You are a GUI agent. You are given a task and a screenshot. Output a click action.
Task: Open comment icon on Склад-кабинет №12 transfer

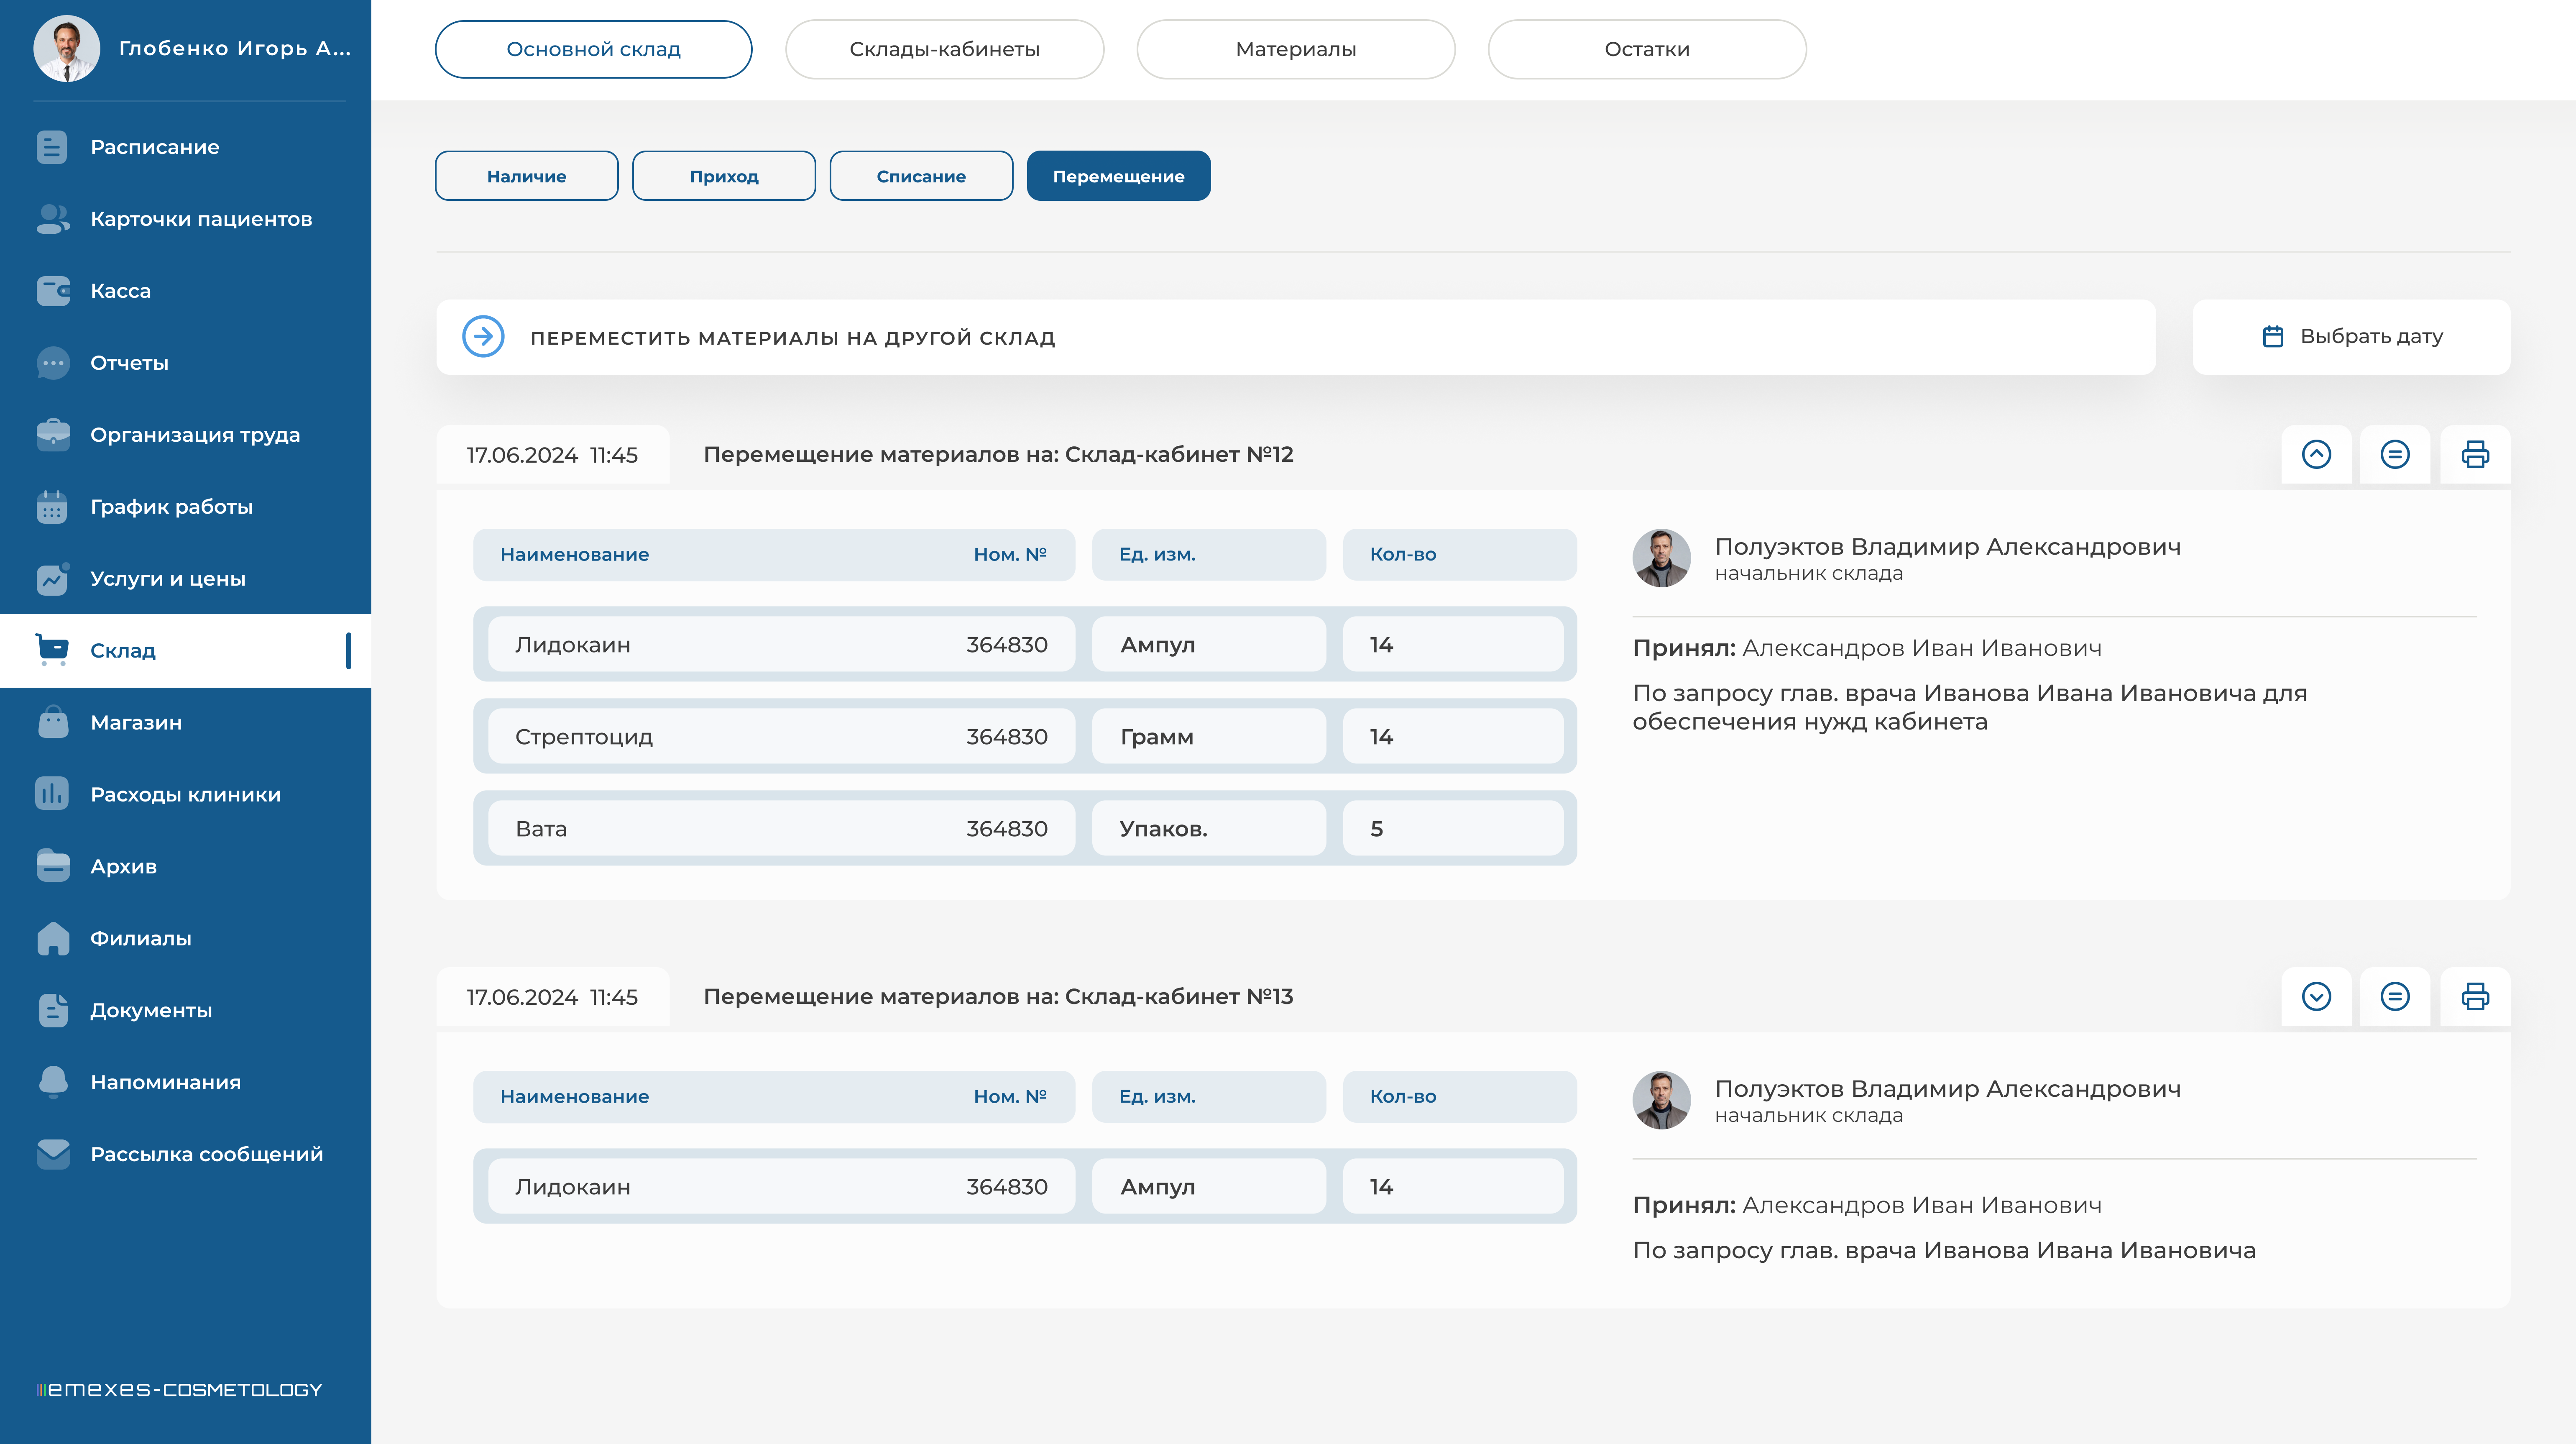[x=2395, y=454]
